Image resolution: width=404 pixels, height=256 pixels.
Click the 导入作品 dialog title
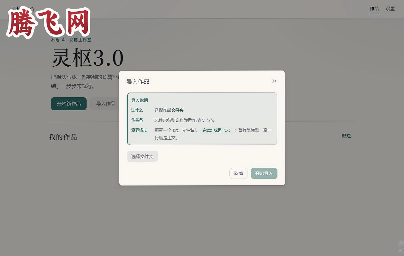click(x=138, y=81)
